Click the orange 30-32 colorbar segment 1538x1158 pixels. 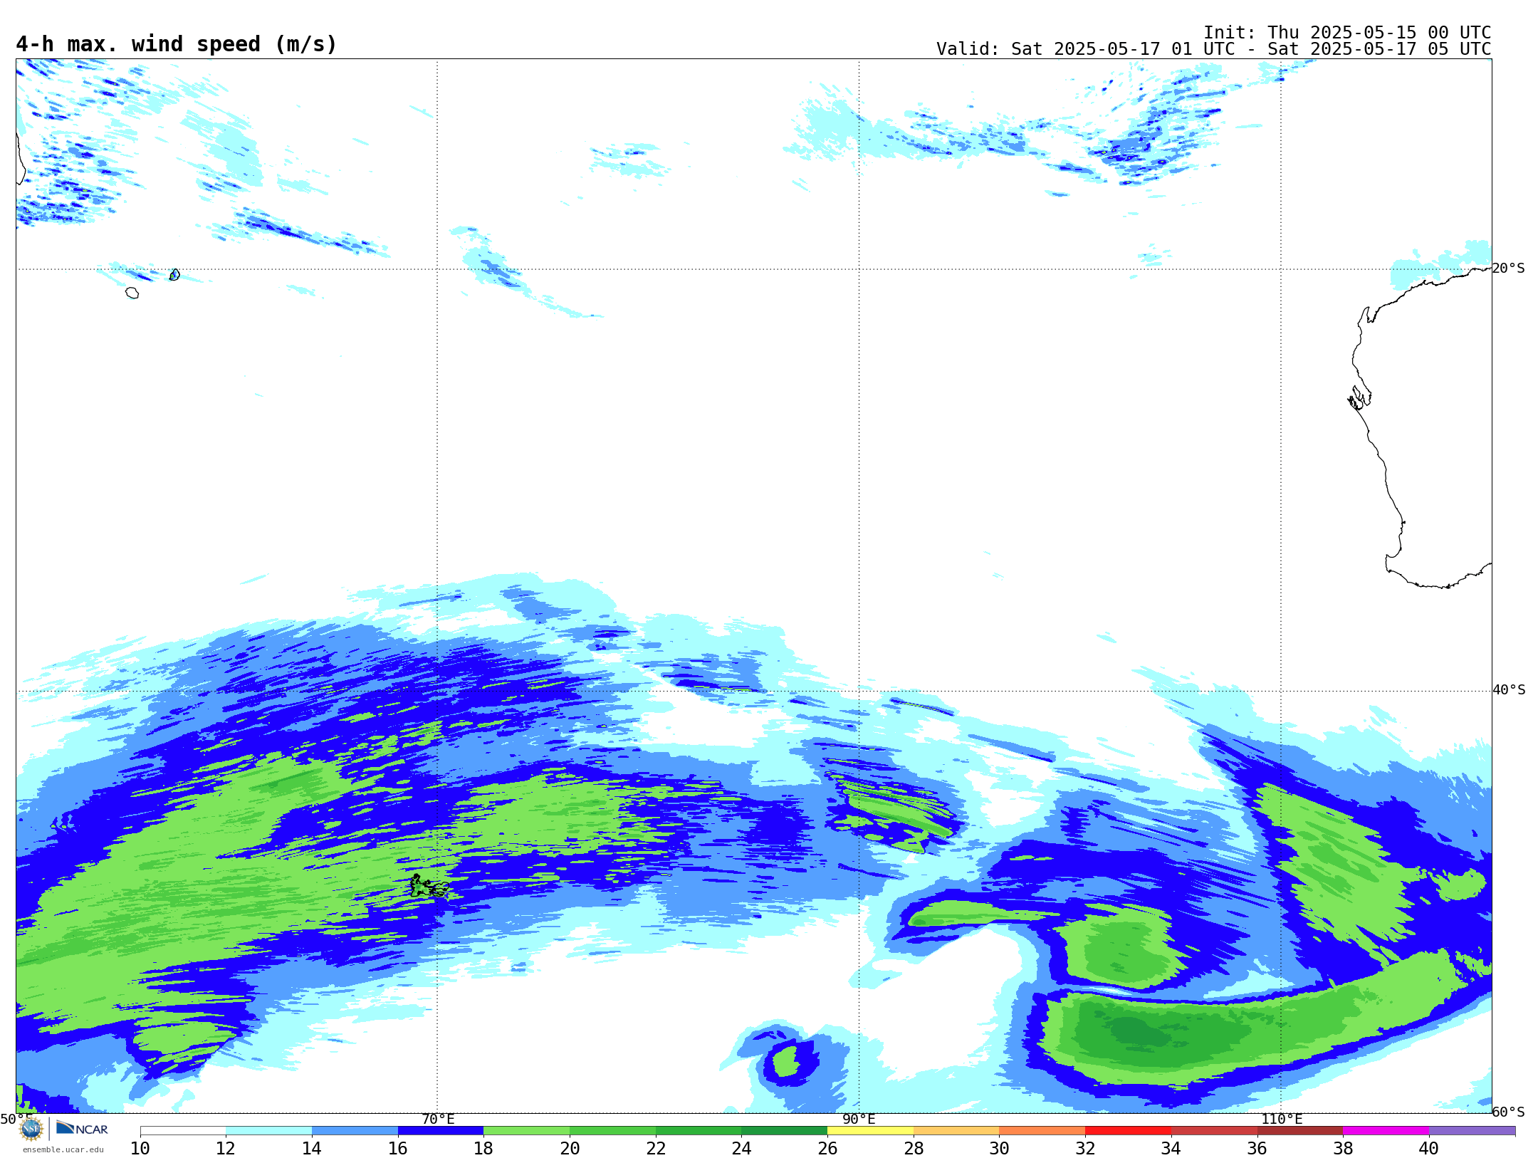(x=1042, y=1131)
